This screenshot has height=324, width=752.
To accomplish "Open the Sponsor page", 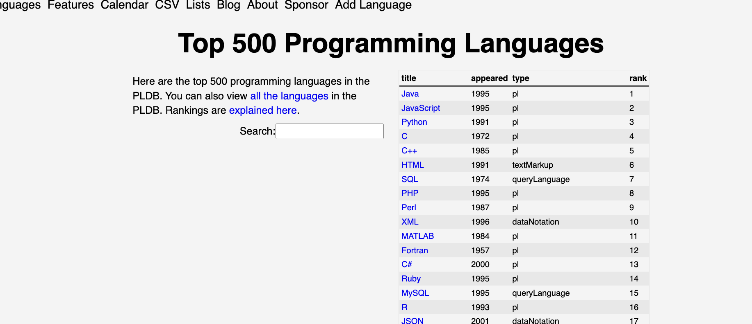I will pyautogui.click(x=306, y=5).
